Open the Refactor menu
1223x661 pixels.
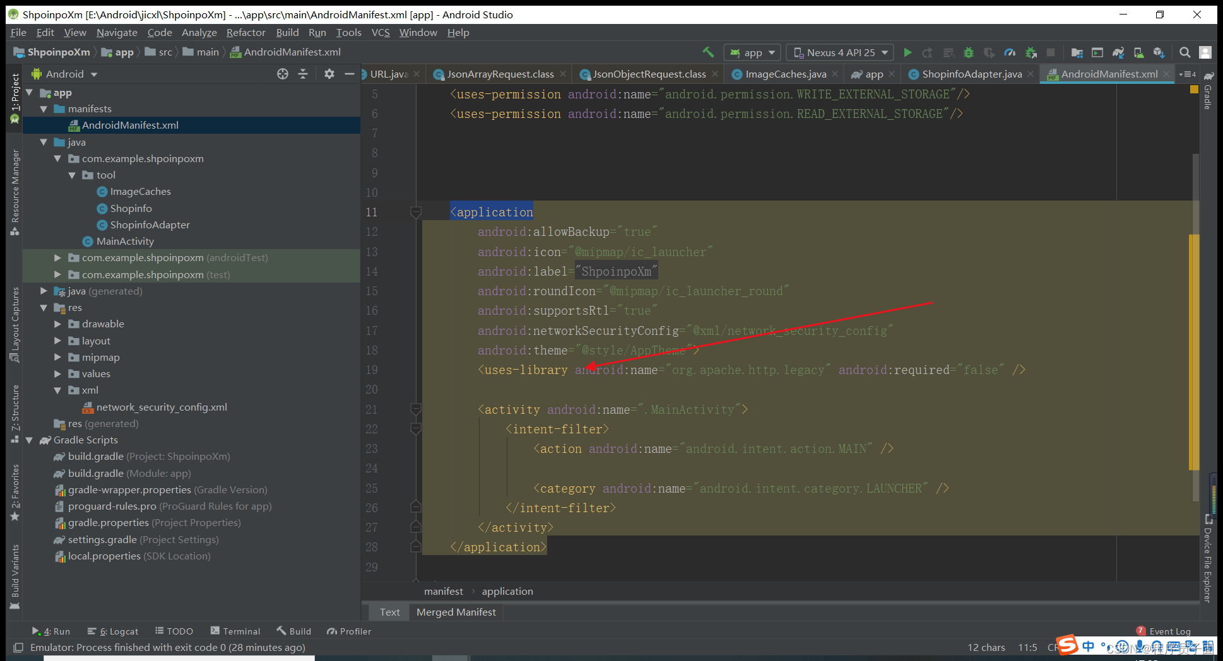[x=245, y=33]
